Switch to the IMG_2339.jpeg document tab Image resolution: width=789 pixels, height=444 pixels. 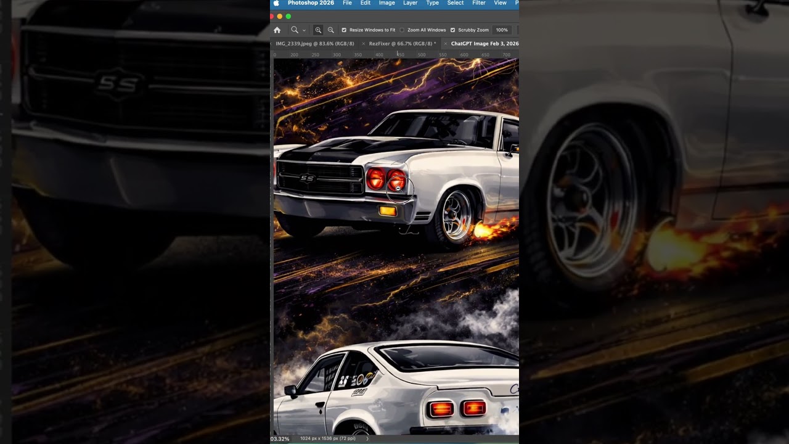click(315, 44)
